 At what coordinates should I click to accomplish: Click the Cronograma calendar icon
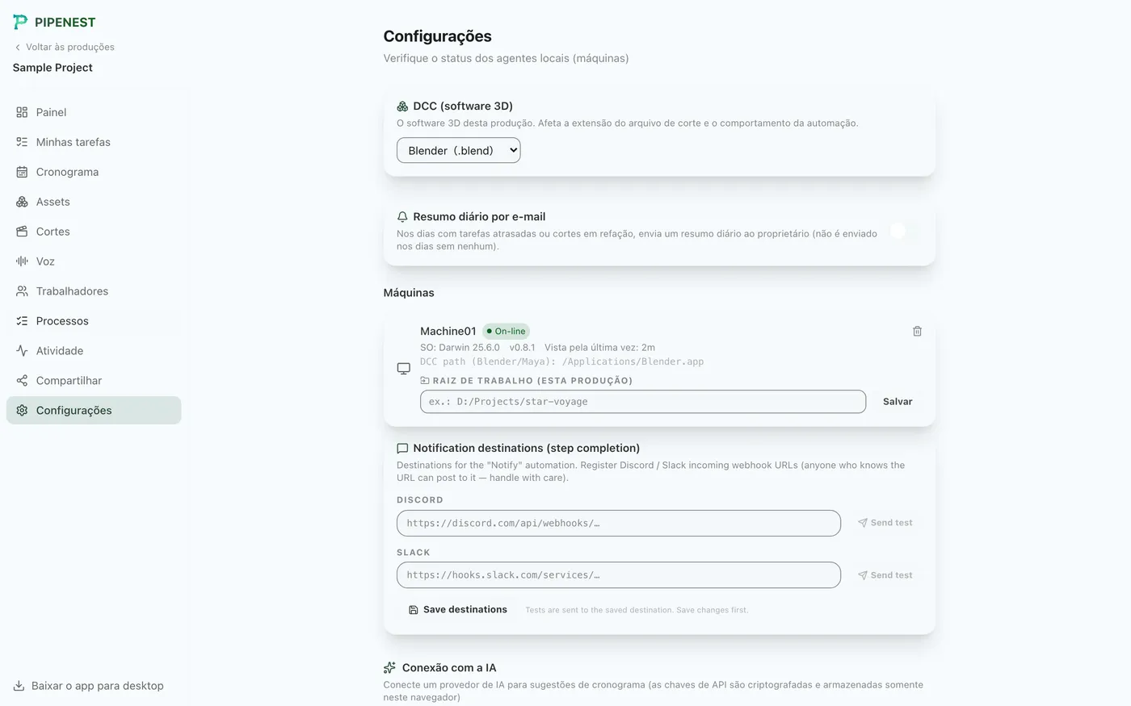click(22, 172)
